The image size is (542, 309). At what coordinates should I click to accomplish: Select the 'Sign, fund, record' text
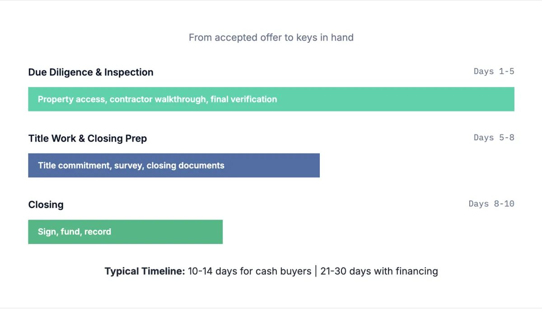tap(75, 232)
